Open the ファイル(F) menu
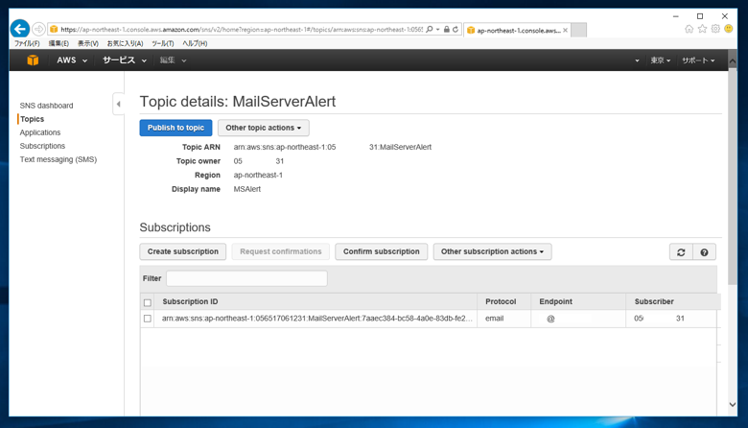 click(27, 43)
